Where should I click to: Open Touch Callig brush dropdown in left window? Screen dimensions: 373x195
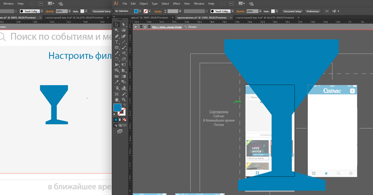(x=42, y=11)
